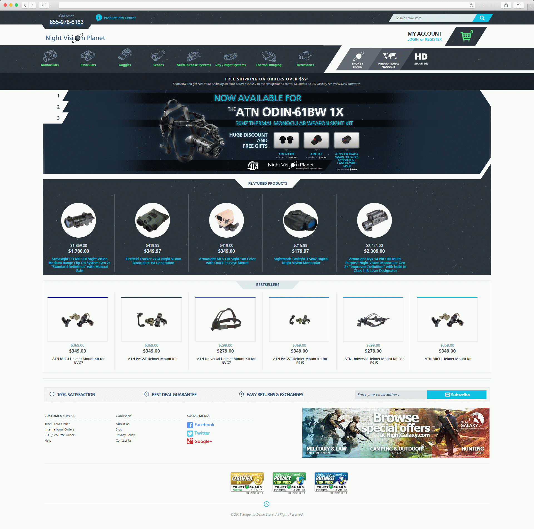Toggle the browser sidebar button
The width and height of the screenshot is (534, 529).
point(44,5)
